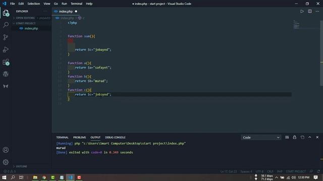Change encoding via UTF-8

pyautogui.click(x=259, y=171)
